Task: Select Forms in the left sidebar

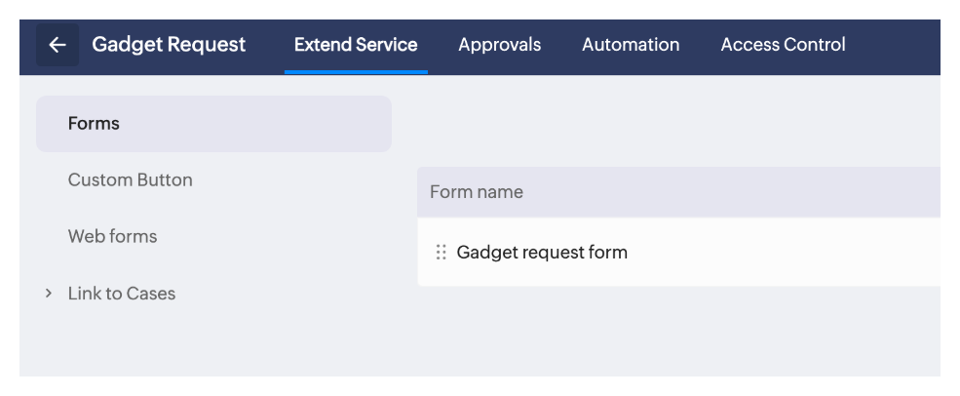Action: [95, 124]
